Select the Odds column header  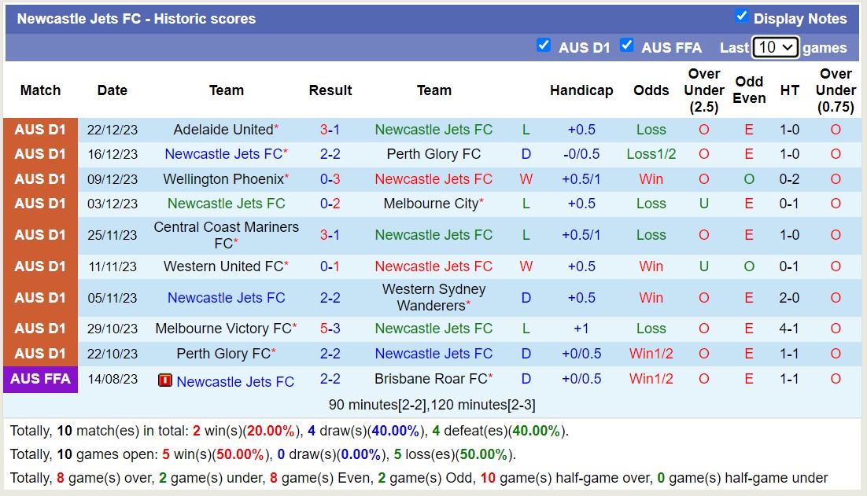[x=651, y=90]
